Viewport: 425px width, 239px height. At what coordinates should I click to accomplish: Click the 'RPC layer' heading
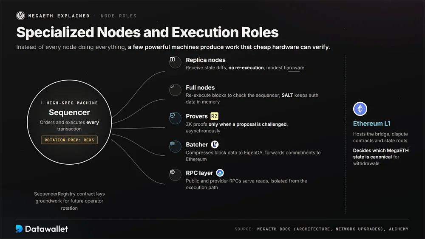199,173
